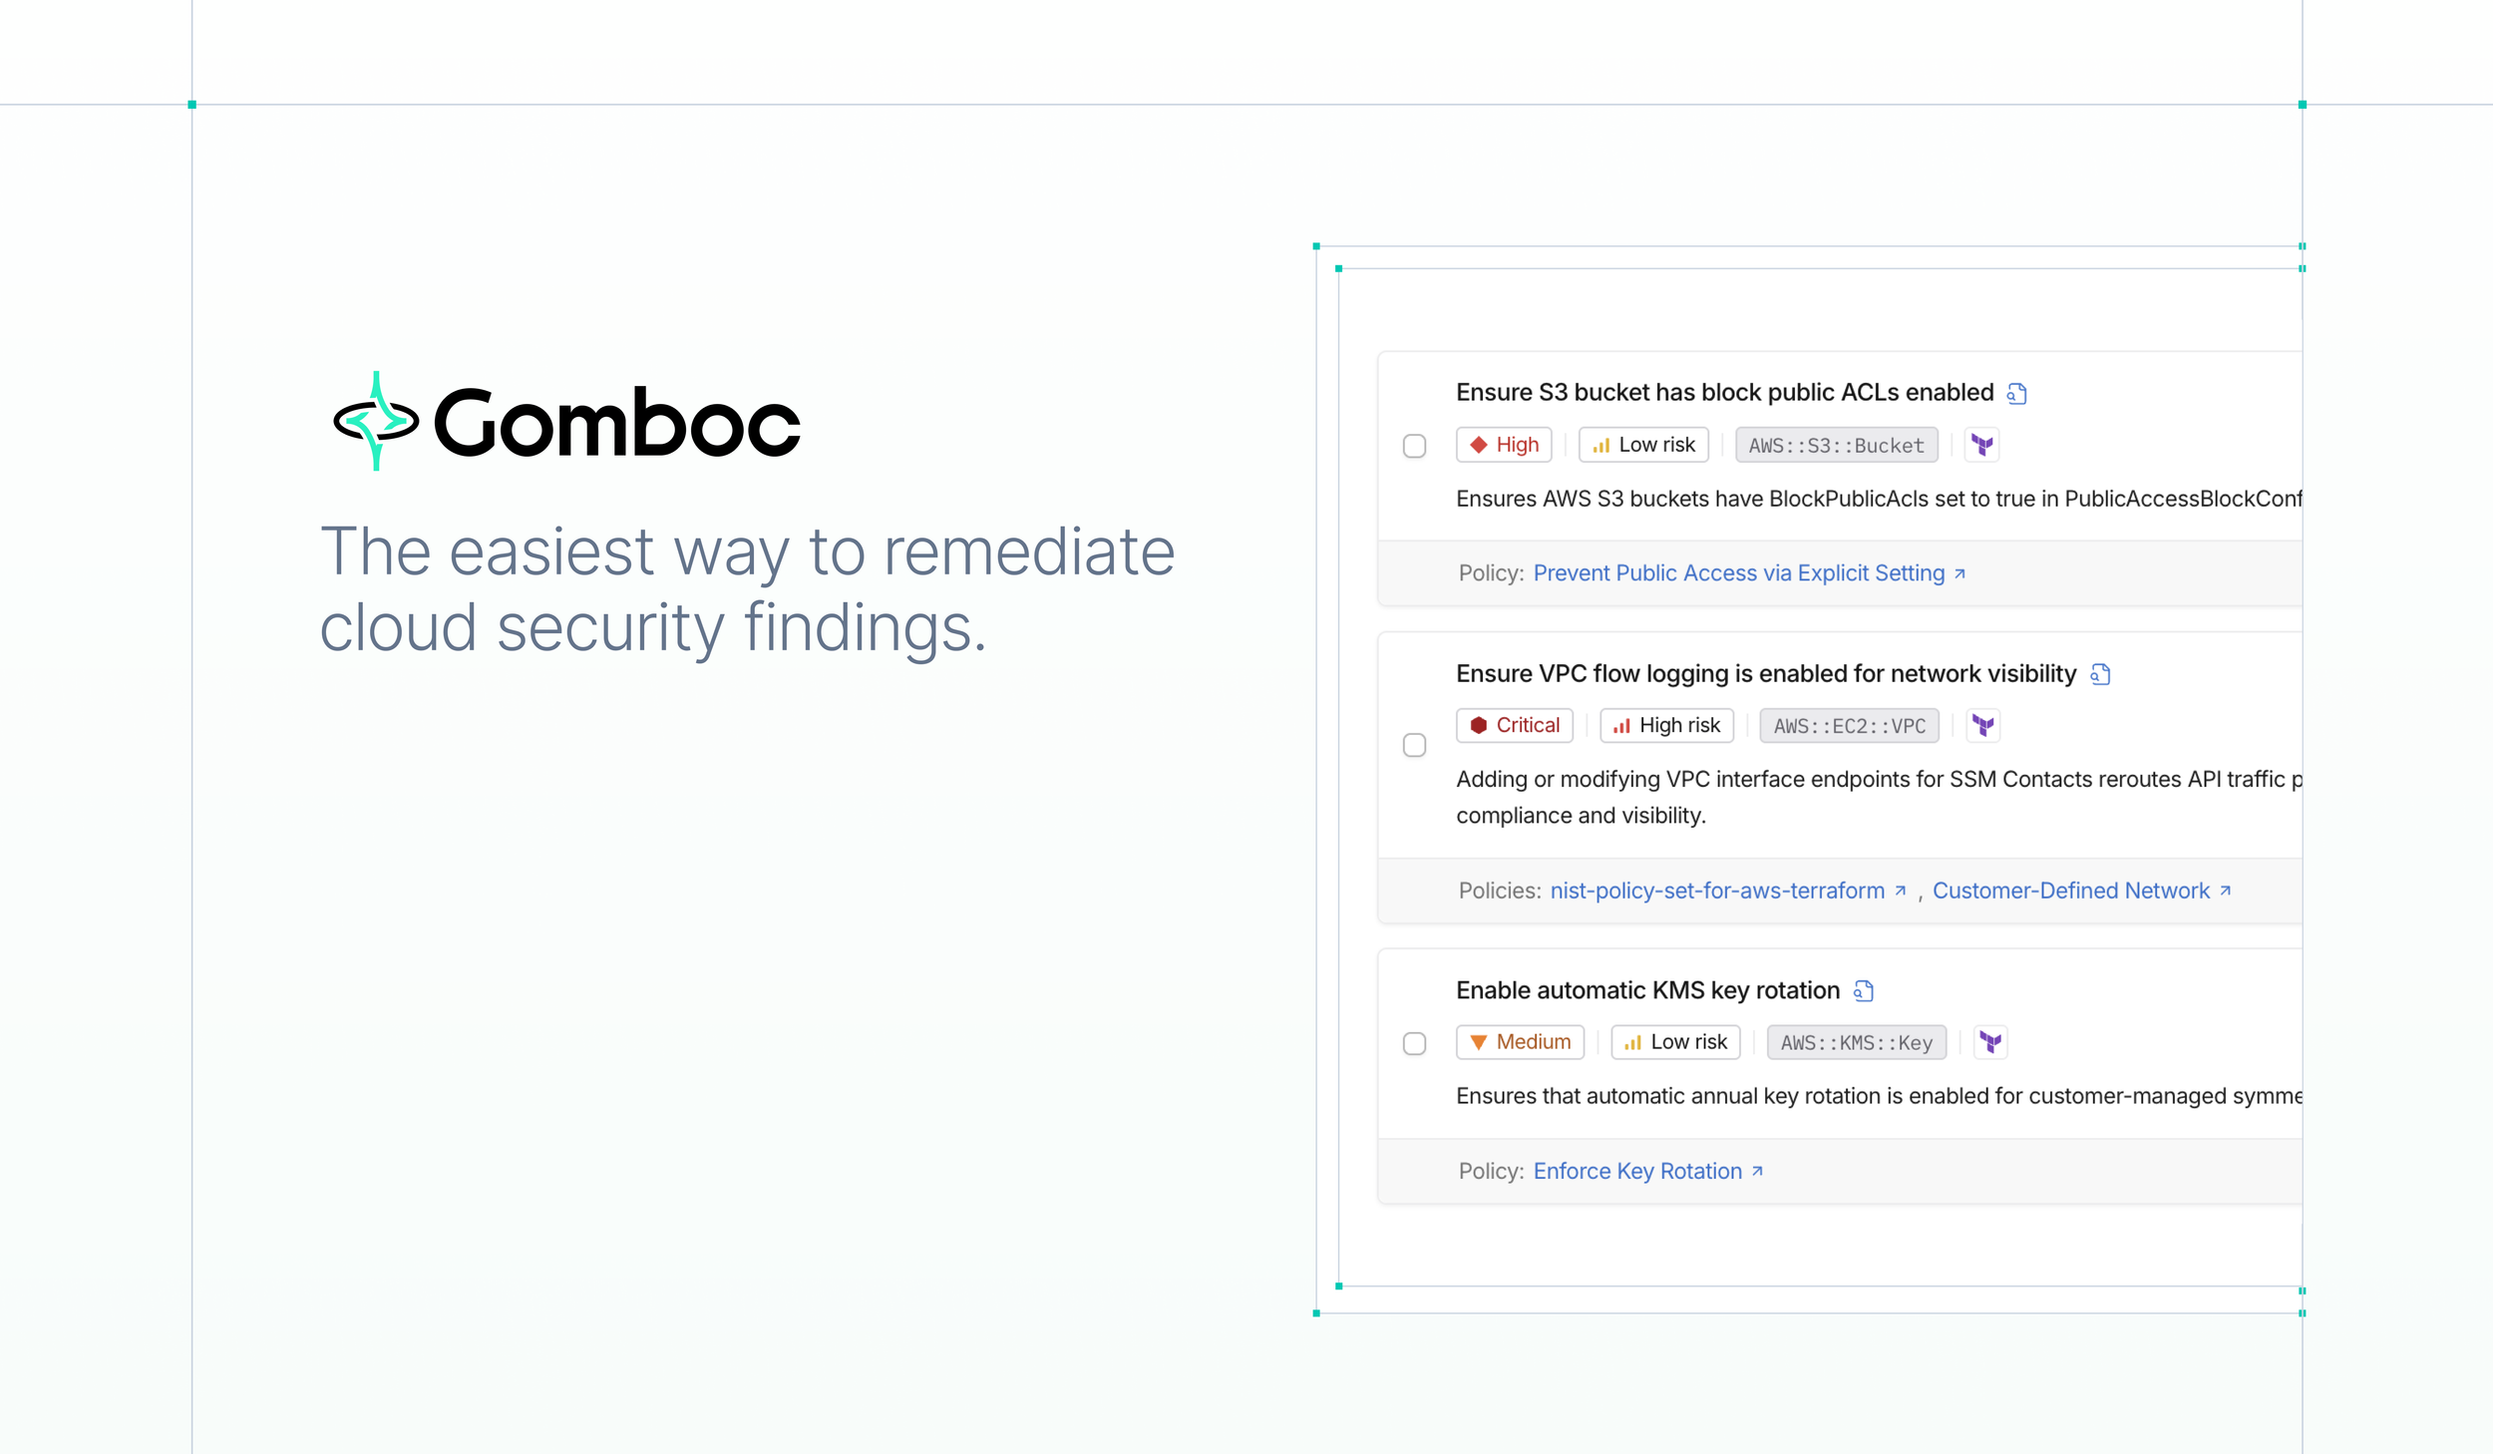Tick the KMS key rotation finding checkbox
The height and width of the screenshot is (1454, 2493).
click(x=1414, y=1044)
